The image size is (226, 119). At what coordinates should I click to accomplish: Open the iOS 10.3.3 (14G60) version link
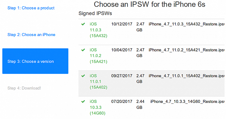[x=98, y=107]
